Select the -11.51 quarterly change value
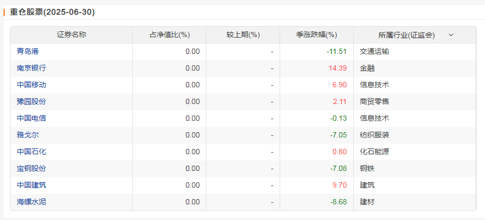The width and height of the screenshot is (485, 220). click(337, 51)
